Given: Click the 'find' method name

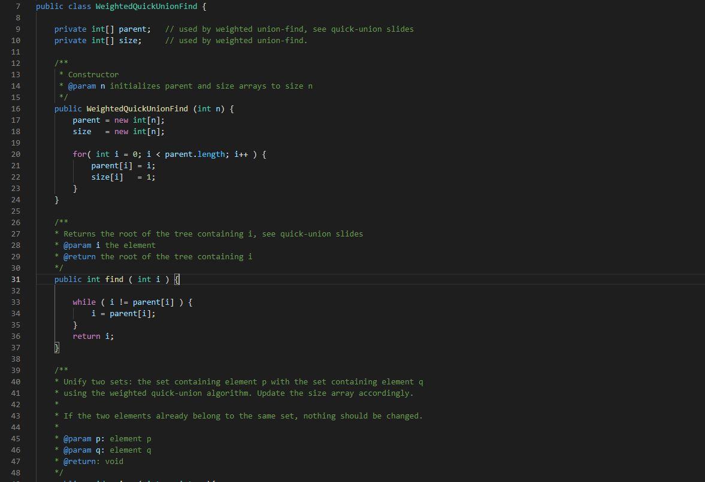Looking at the screenshot, I should tap(114, 279).
